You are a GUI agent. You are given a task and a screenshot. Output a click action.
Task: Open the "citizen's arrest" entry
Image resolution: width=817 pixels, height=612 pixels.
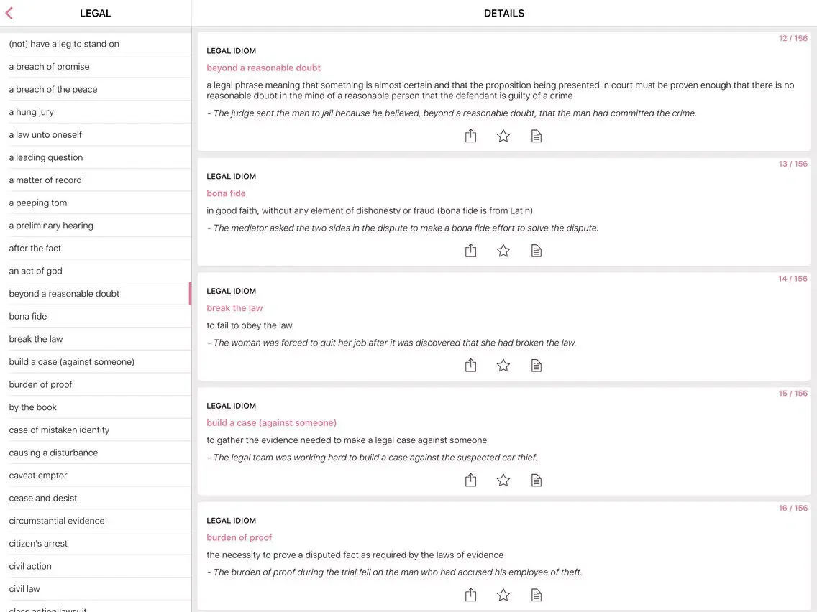(96, 544)
